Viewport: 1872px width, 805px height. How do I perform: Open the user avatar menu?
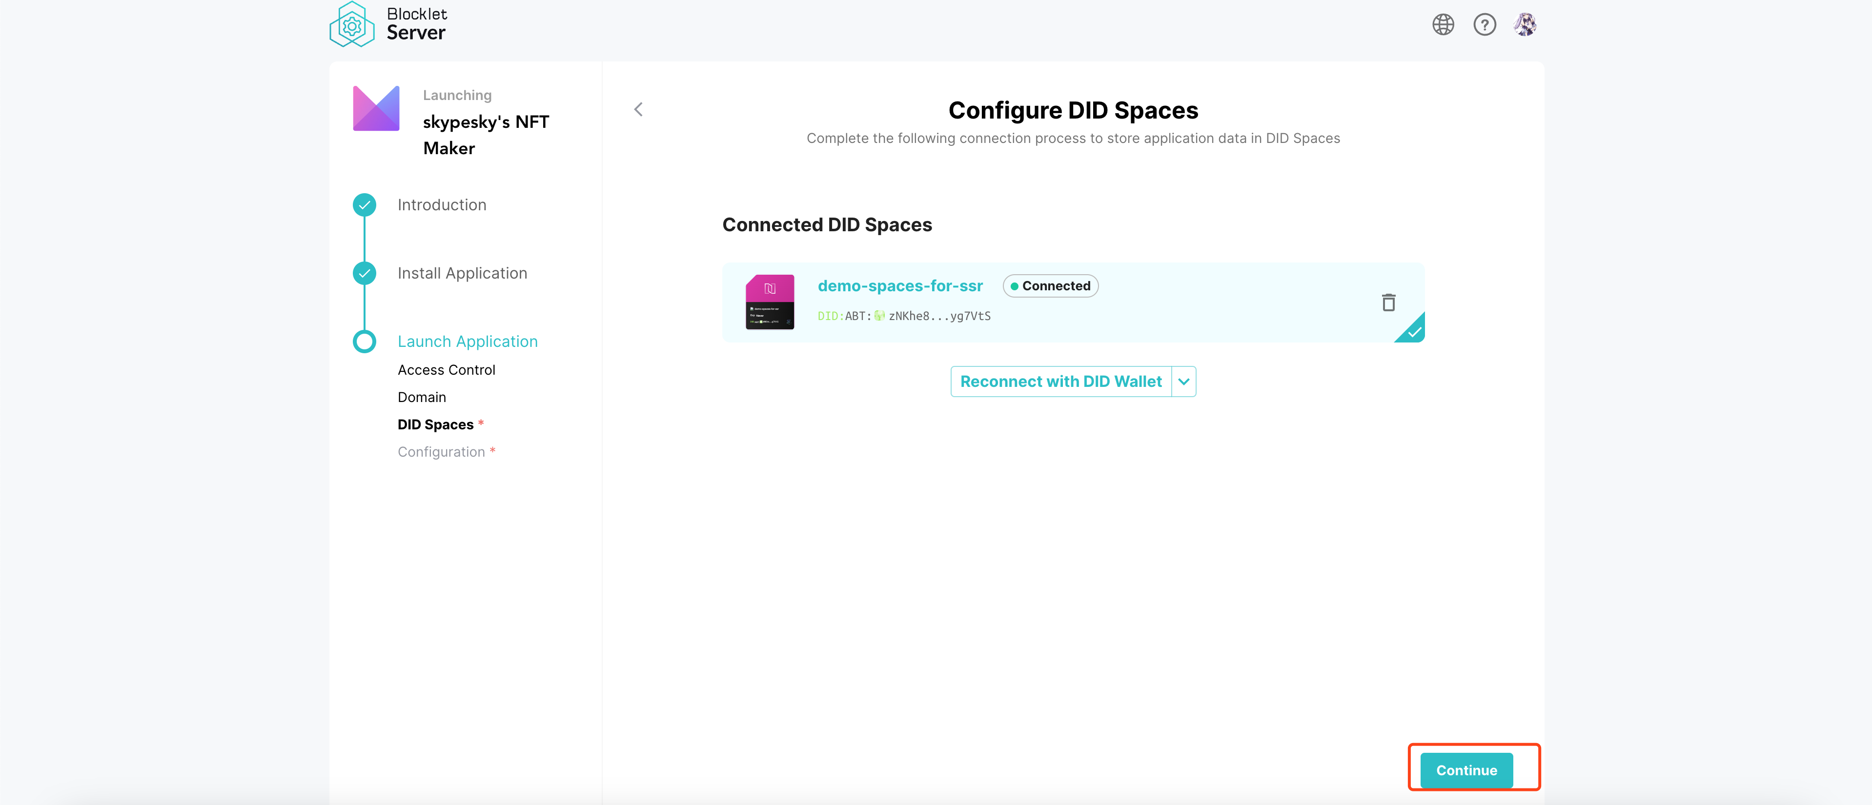click(1525, 25)
